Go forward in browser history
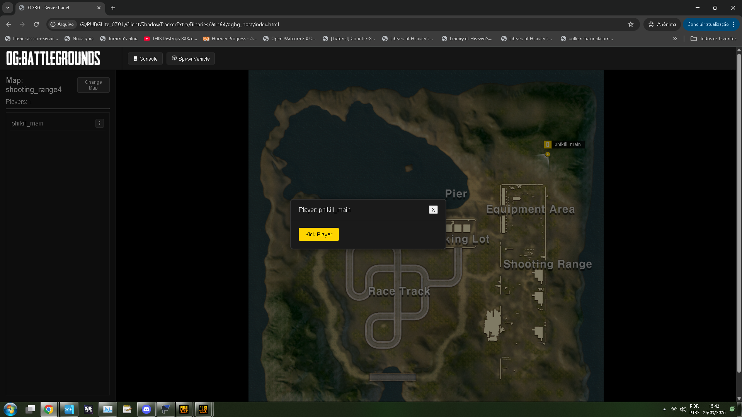The height and width of the screenshot is (417, 742). 22,24
